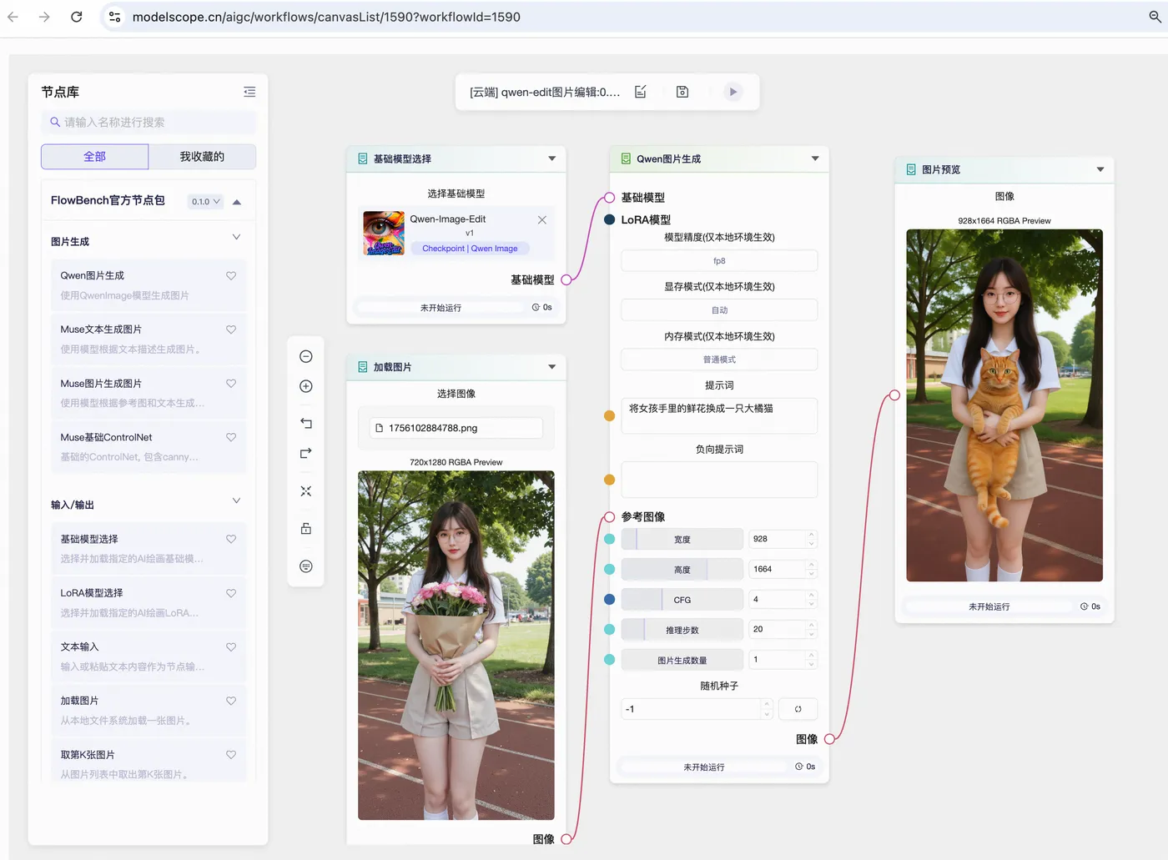Open version 0.1.0 dropdown
Viewport: 1168px width, 860px height.
click(205, 201)
